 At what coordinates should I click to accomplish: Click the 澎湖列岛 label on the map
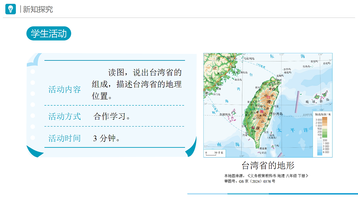[x=225, y=114]
